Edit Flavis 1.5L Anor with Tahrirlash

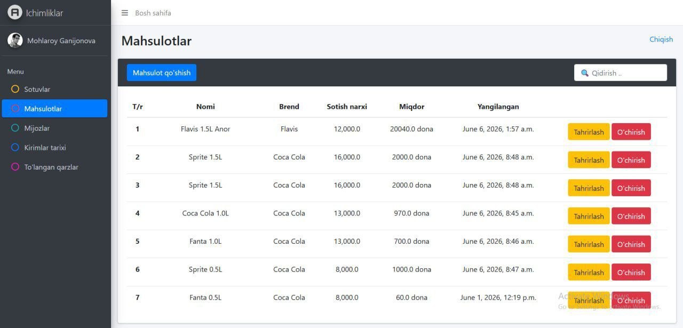click(x=589, y=132)
